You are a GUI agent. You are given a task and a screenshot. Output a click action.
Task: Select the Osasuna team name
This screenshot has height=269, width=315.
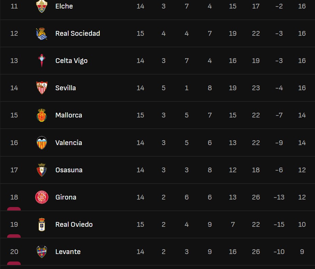coord(69,170)
